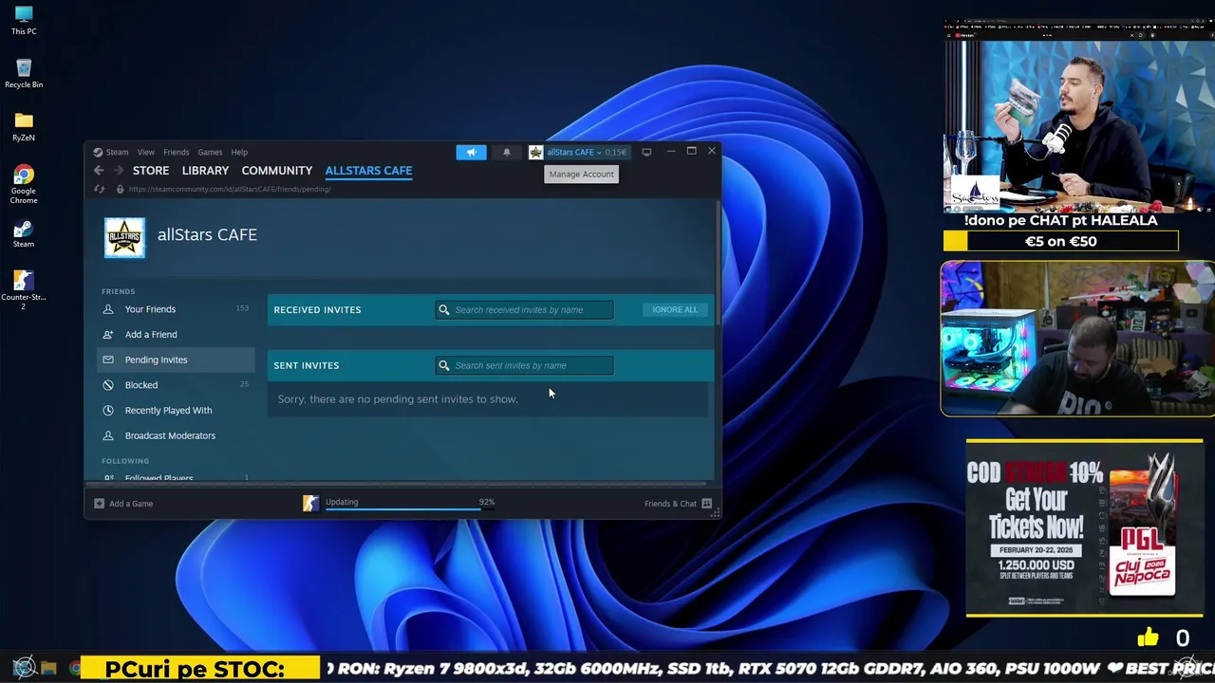Image resolution: width=1215 pixels, height=683 pixels.
Task: Click the search sent invites field
Action: click(x=525, y=365)
